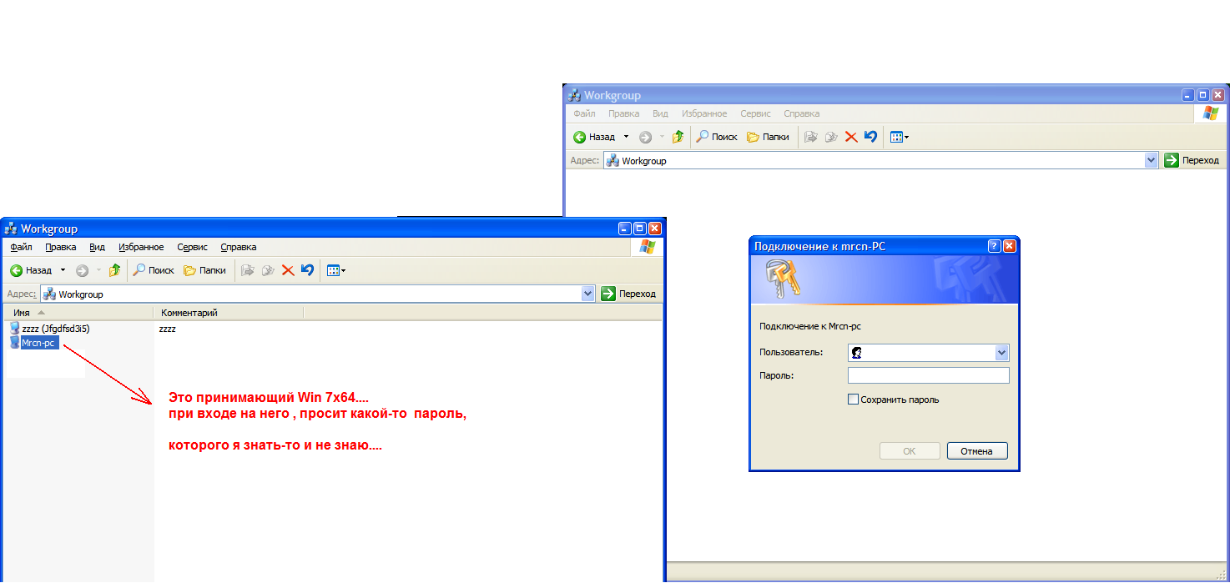Click Forward arrow in back Workgroup window
This screenshot has width=1230, height=583.
[645, 137]
